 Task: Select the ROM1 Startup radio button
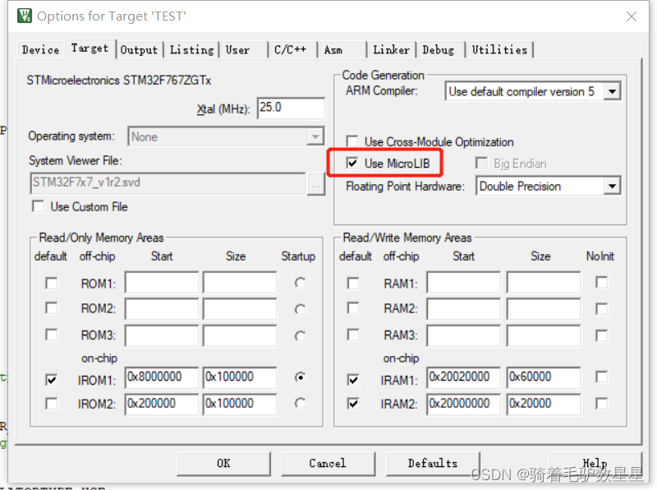coord(300,283)
